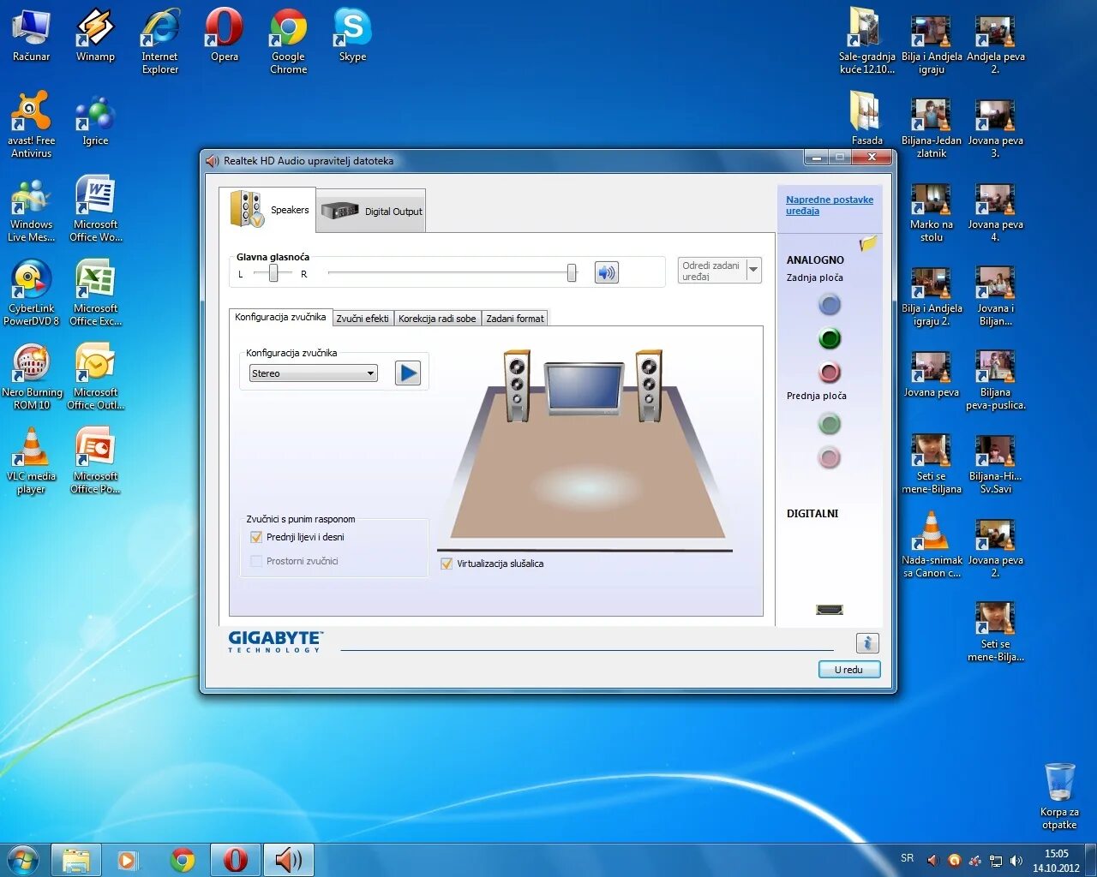1097x877 pixels.
Task: Open Internet Explorer desktop shortcut
Action: (160, 41)
